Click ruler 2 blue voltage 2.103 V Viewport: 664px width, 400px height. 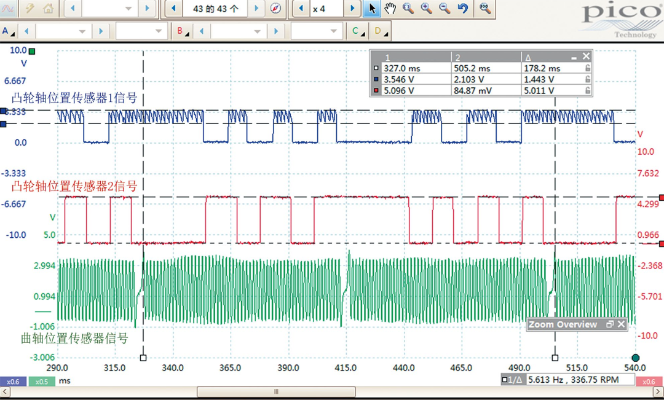click(468, 79)
